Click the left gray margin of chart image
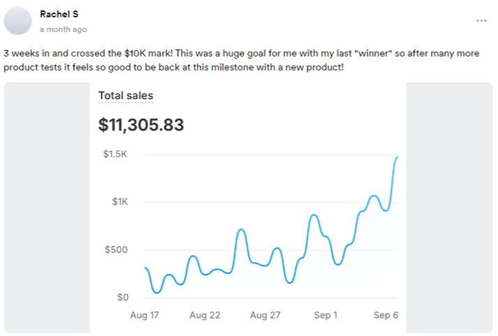Image resolution: width=498 pixels, height=336 pixels. tap(47, 208)
